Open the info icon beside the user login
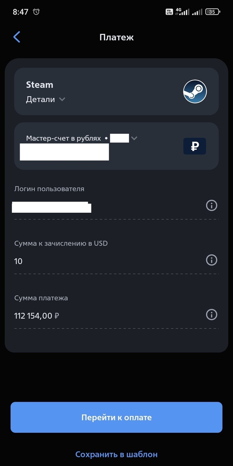The width and height of the screenshot is (233, 466). [x=211, y=205]
